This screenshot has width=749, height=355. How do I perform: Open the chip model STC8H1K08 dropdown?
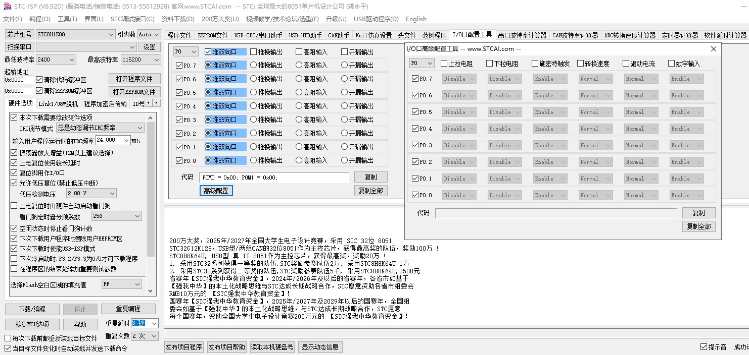(75, 34)
